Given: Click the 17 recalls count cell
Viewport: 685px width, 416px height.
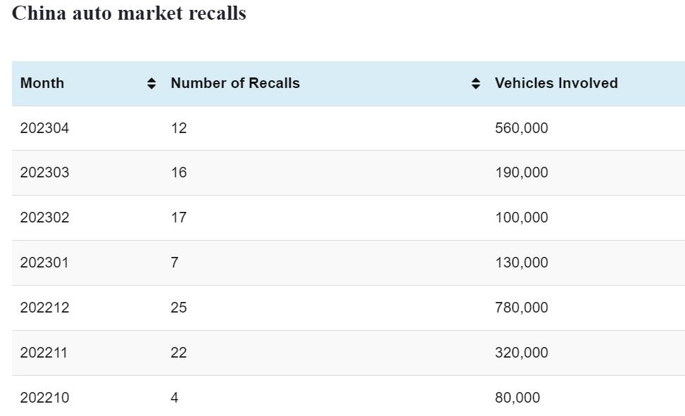Looking at the screenshot, I should tap(179, 218).
